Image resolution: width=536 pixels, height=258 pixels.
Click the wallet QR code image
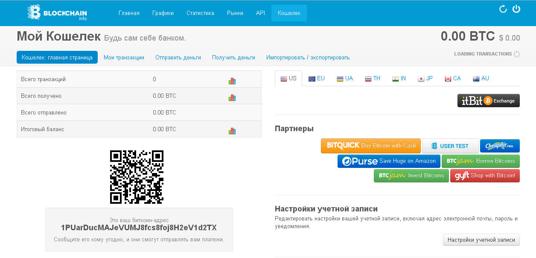pyautogui.click(x=137, y=177)
